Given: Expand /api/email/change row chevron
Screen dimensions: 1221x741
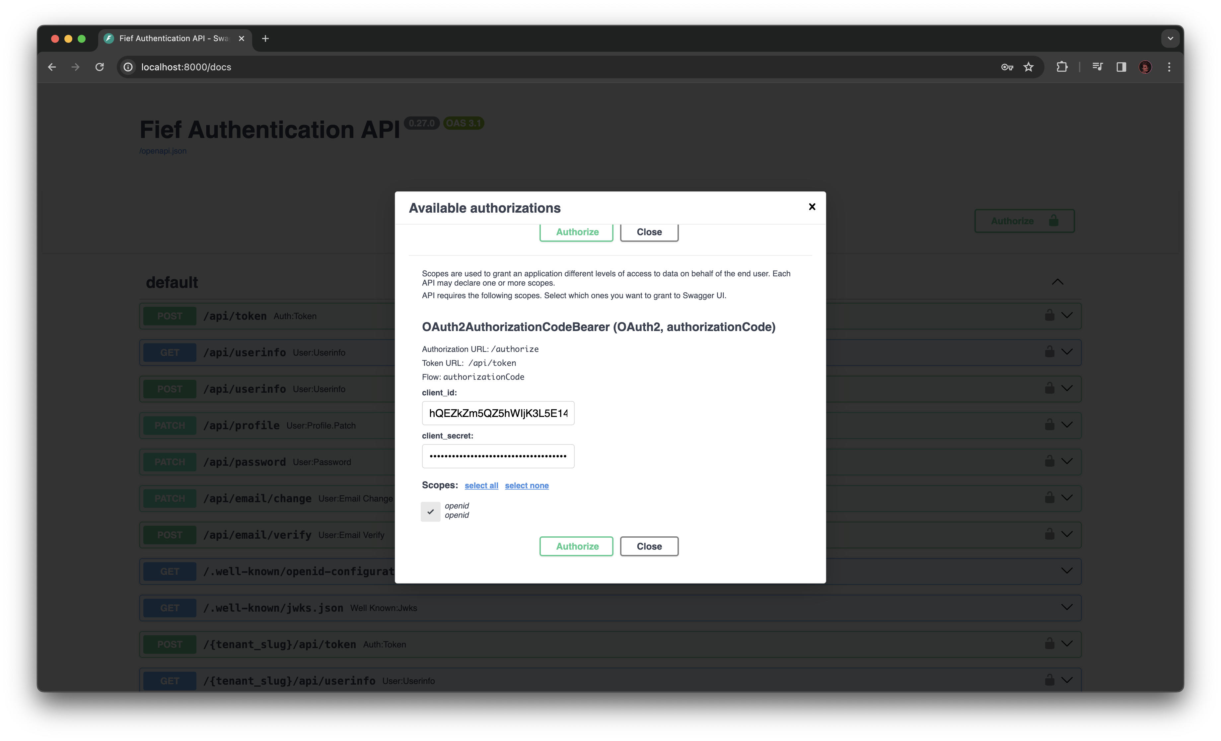Looking at the screenshot, I should click(x=1067, y=498).
